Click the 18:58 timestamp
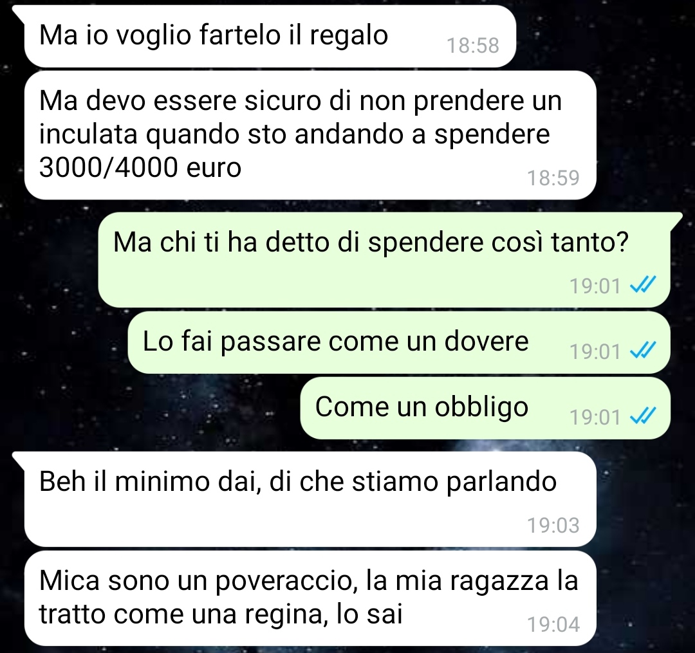 click(473, 45)
